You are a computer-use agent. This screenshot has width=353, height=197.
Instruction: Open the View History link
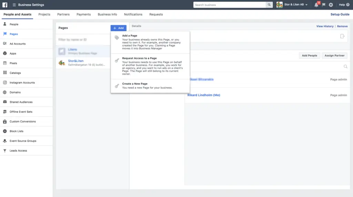(325, 26)
